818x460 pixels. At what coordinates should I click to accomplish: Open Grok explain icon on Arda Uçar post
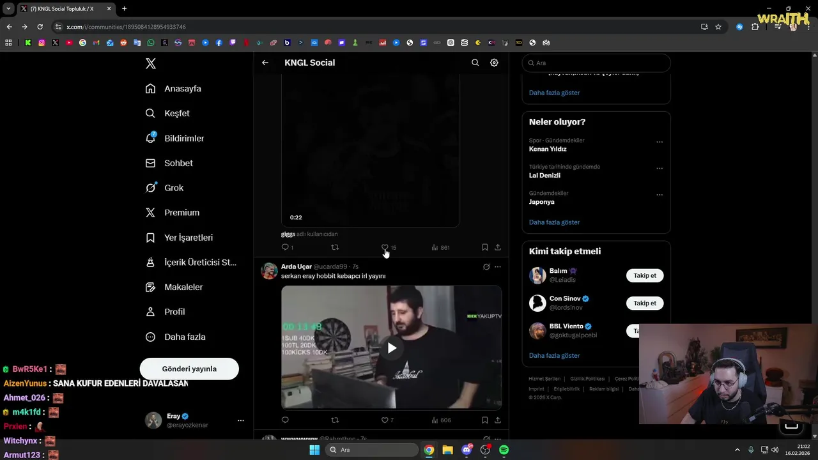(x=486, y=267)
